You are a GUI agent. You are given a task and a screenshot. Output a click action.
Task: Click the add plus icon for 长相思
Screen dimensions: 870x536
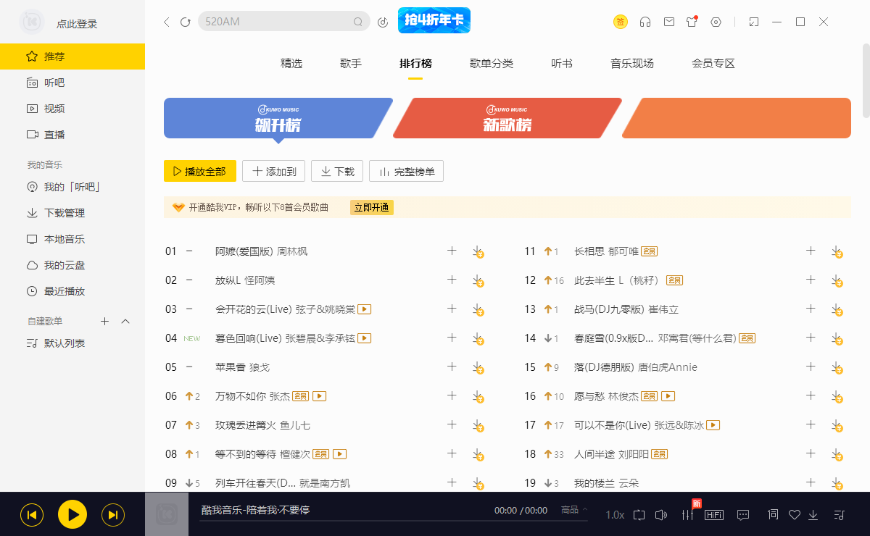(x=811, y=251)
